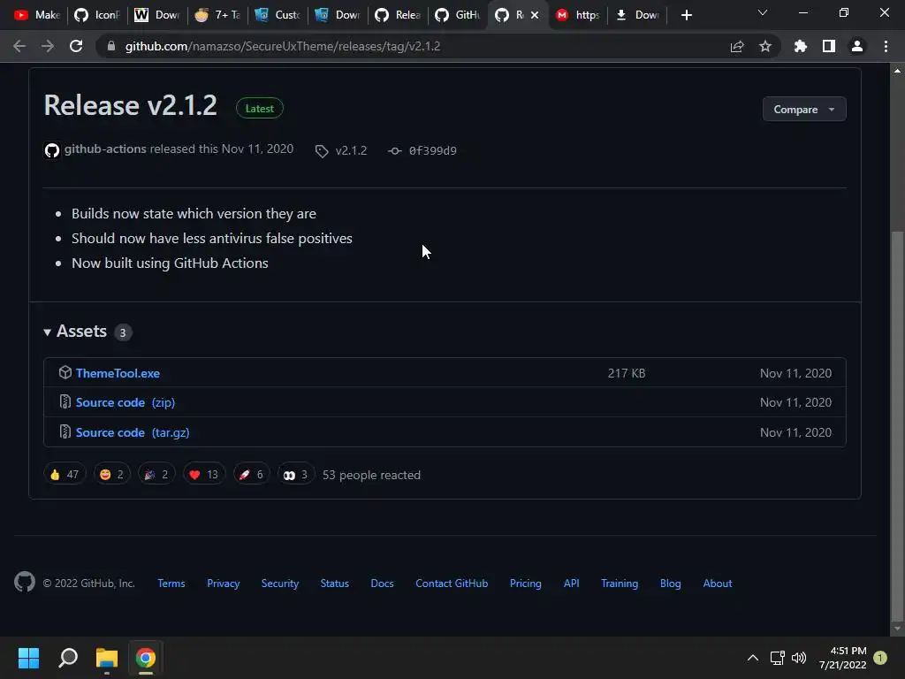Switch to the 'IconP' GitHub tab
Viewport: 905px width, 679px height.
pyautogui.click(x=97, y=15)
